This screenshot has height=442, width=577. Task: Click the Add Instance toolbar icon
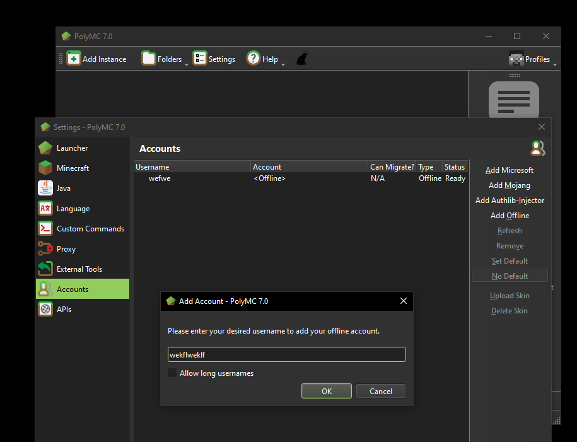click(x=74, y=59)
